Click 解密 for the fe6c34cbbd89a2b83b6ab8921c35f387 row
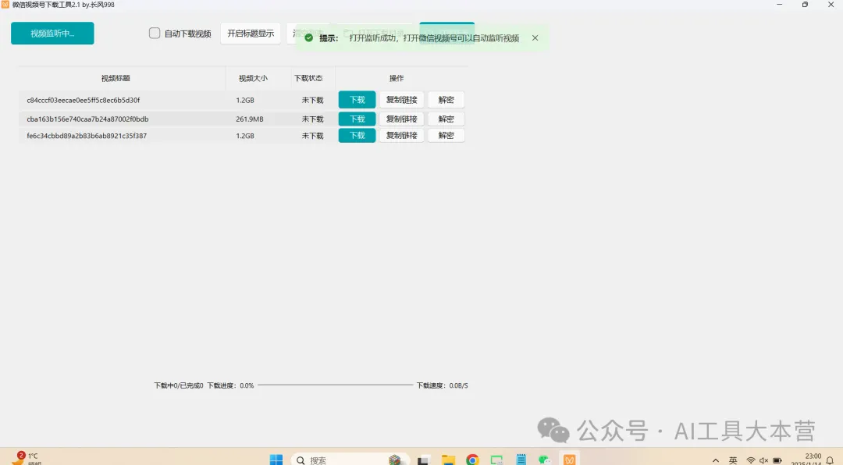This screenshot has height=465, width=843. pos(446,136)
